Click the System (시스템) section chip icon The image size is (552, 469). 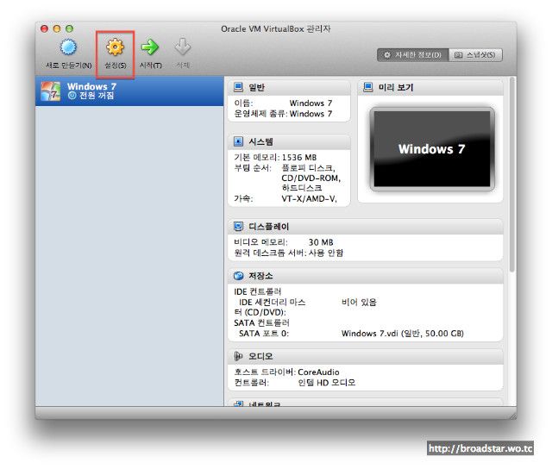point(238,141)
